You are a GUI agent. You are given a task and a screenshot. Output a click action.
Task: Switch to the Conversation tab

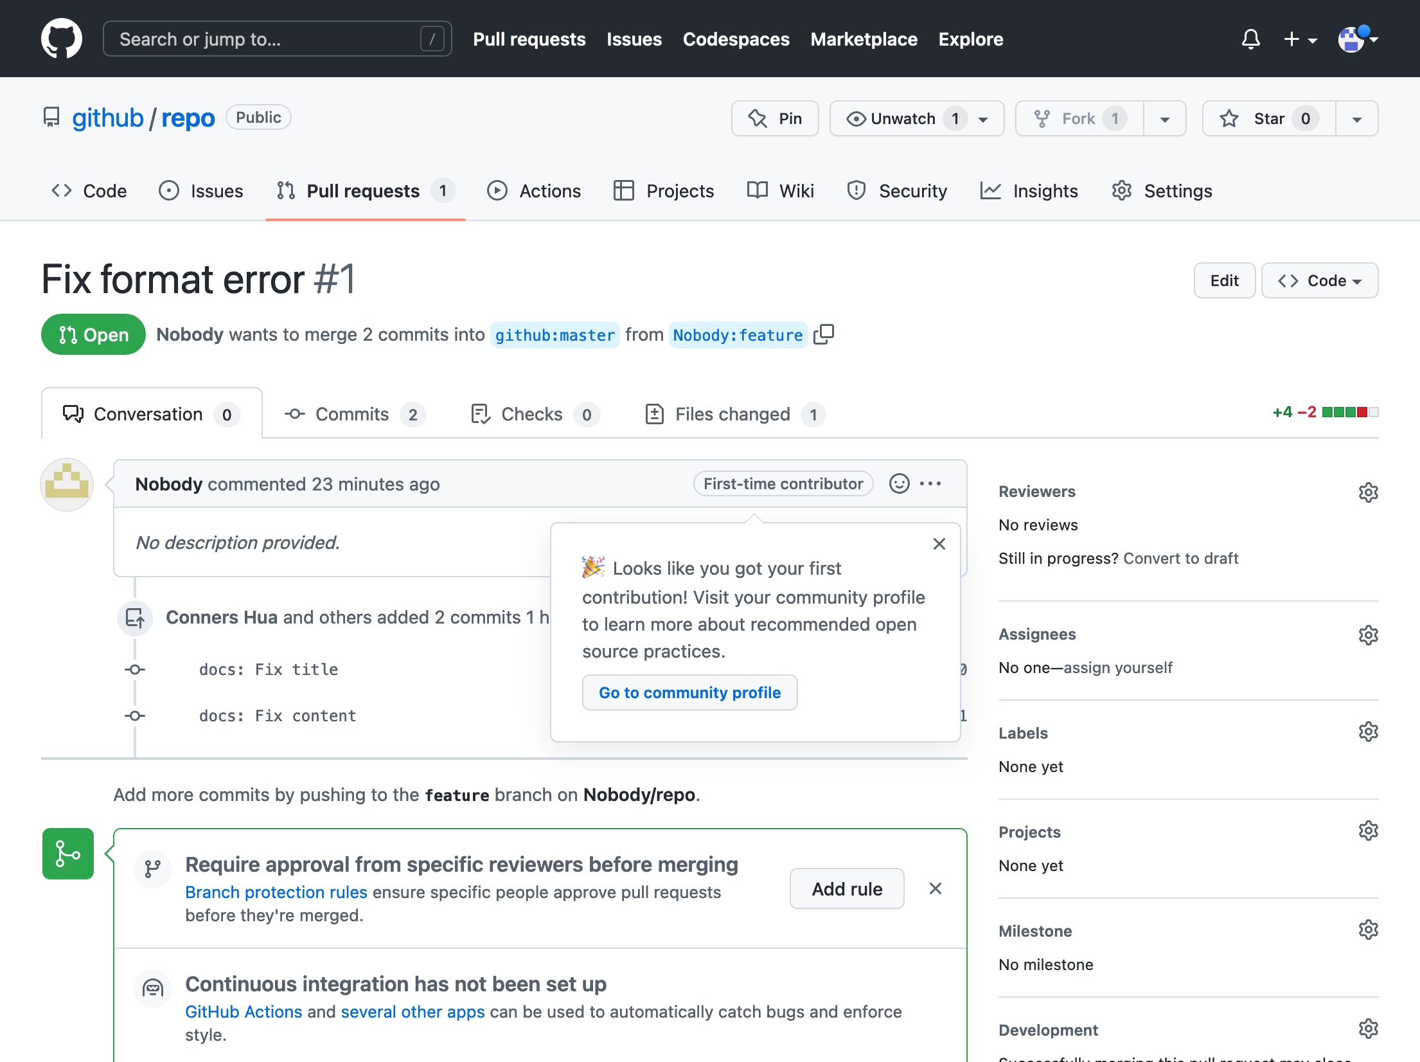click(x=152, y=414)
